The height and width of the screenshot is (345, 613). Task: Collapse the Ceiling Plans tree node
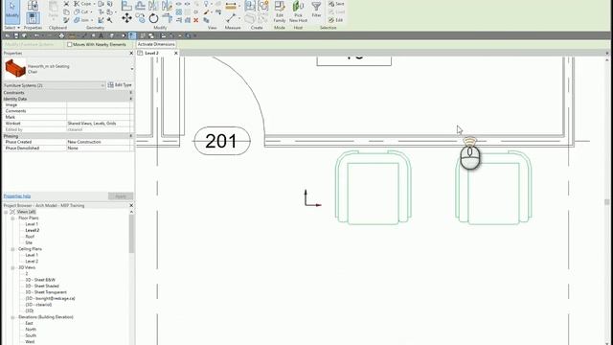click(12, 249)
